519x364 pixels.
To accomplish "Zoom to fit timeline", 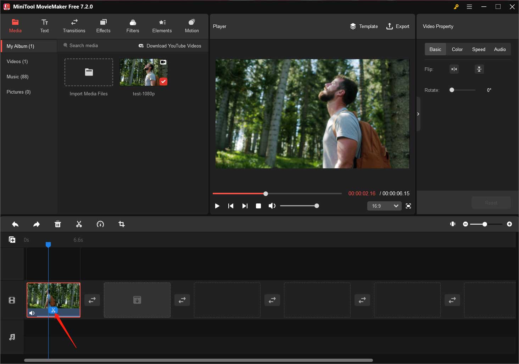I will click(x=453, y=224).
